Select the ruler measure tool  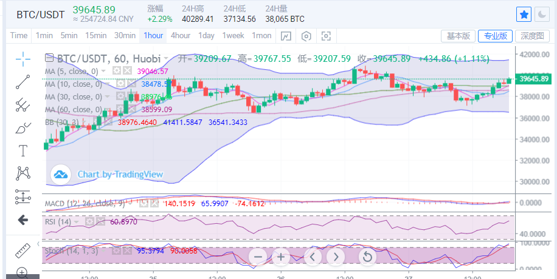23,250
